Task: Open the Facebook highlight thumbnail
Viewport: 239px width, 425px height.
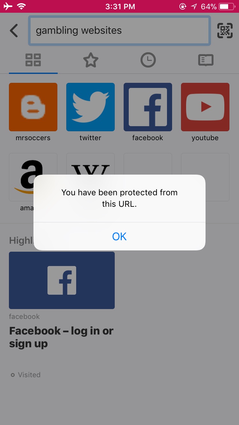Action: pos(62,280)
